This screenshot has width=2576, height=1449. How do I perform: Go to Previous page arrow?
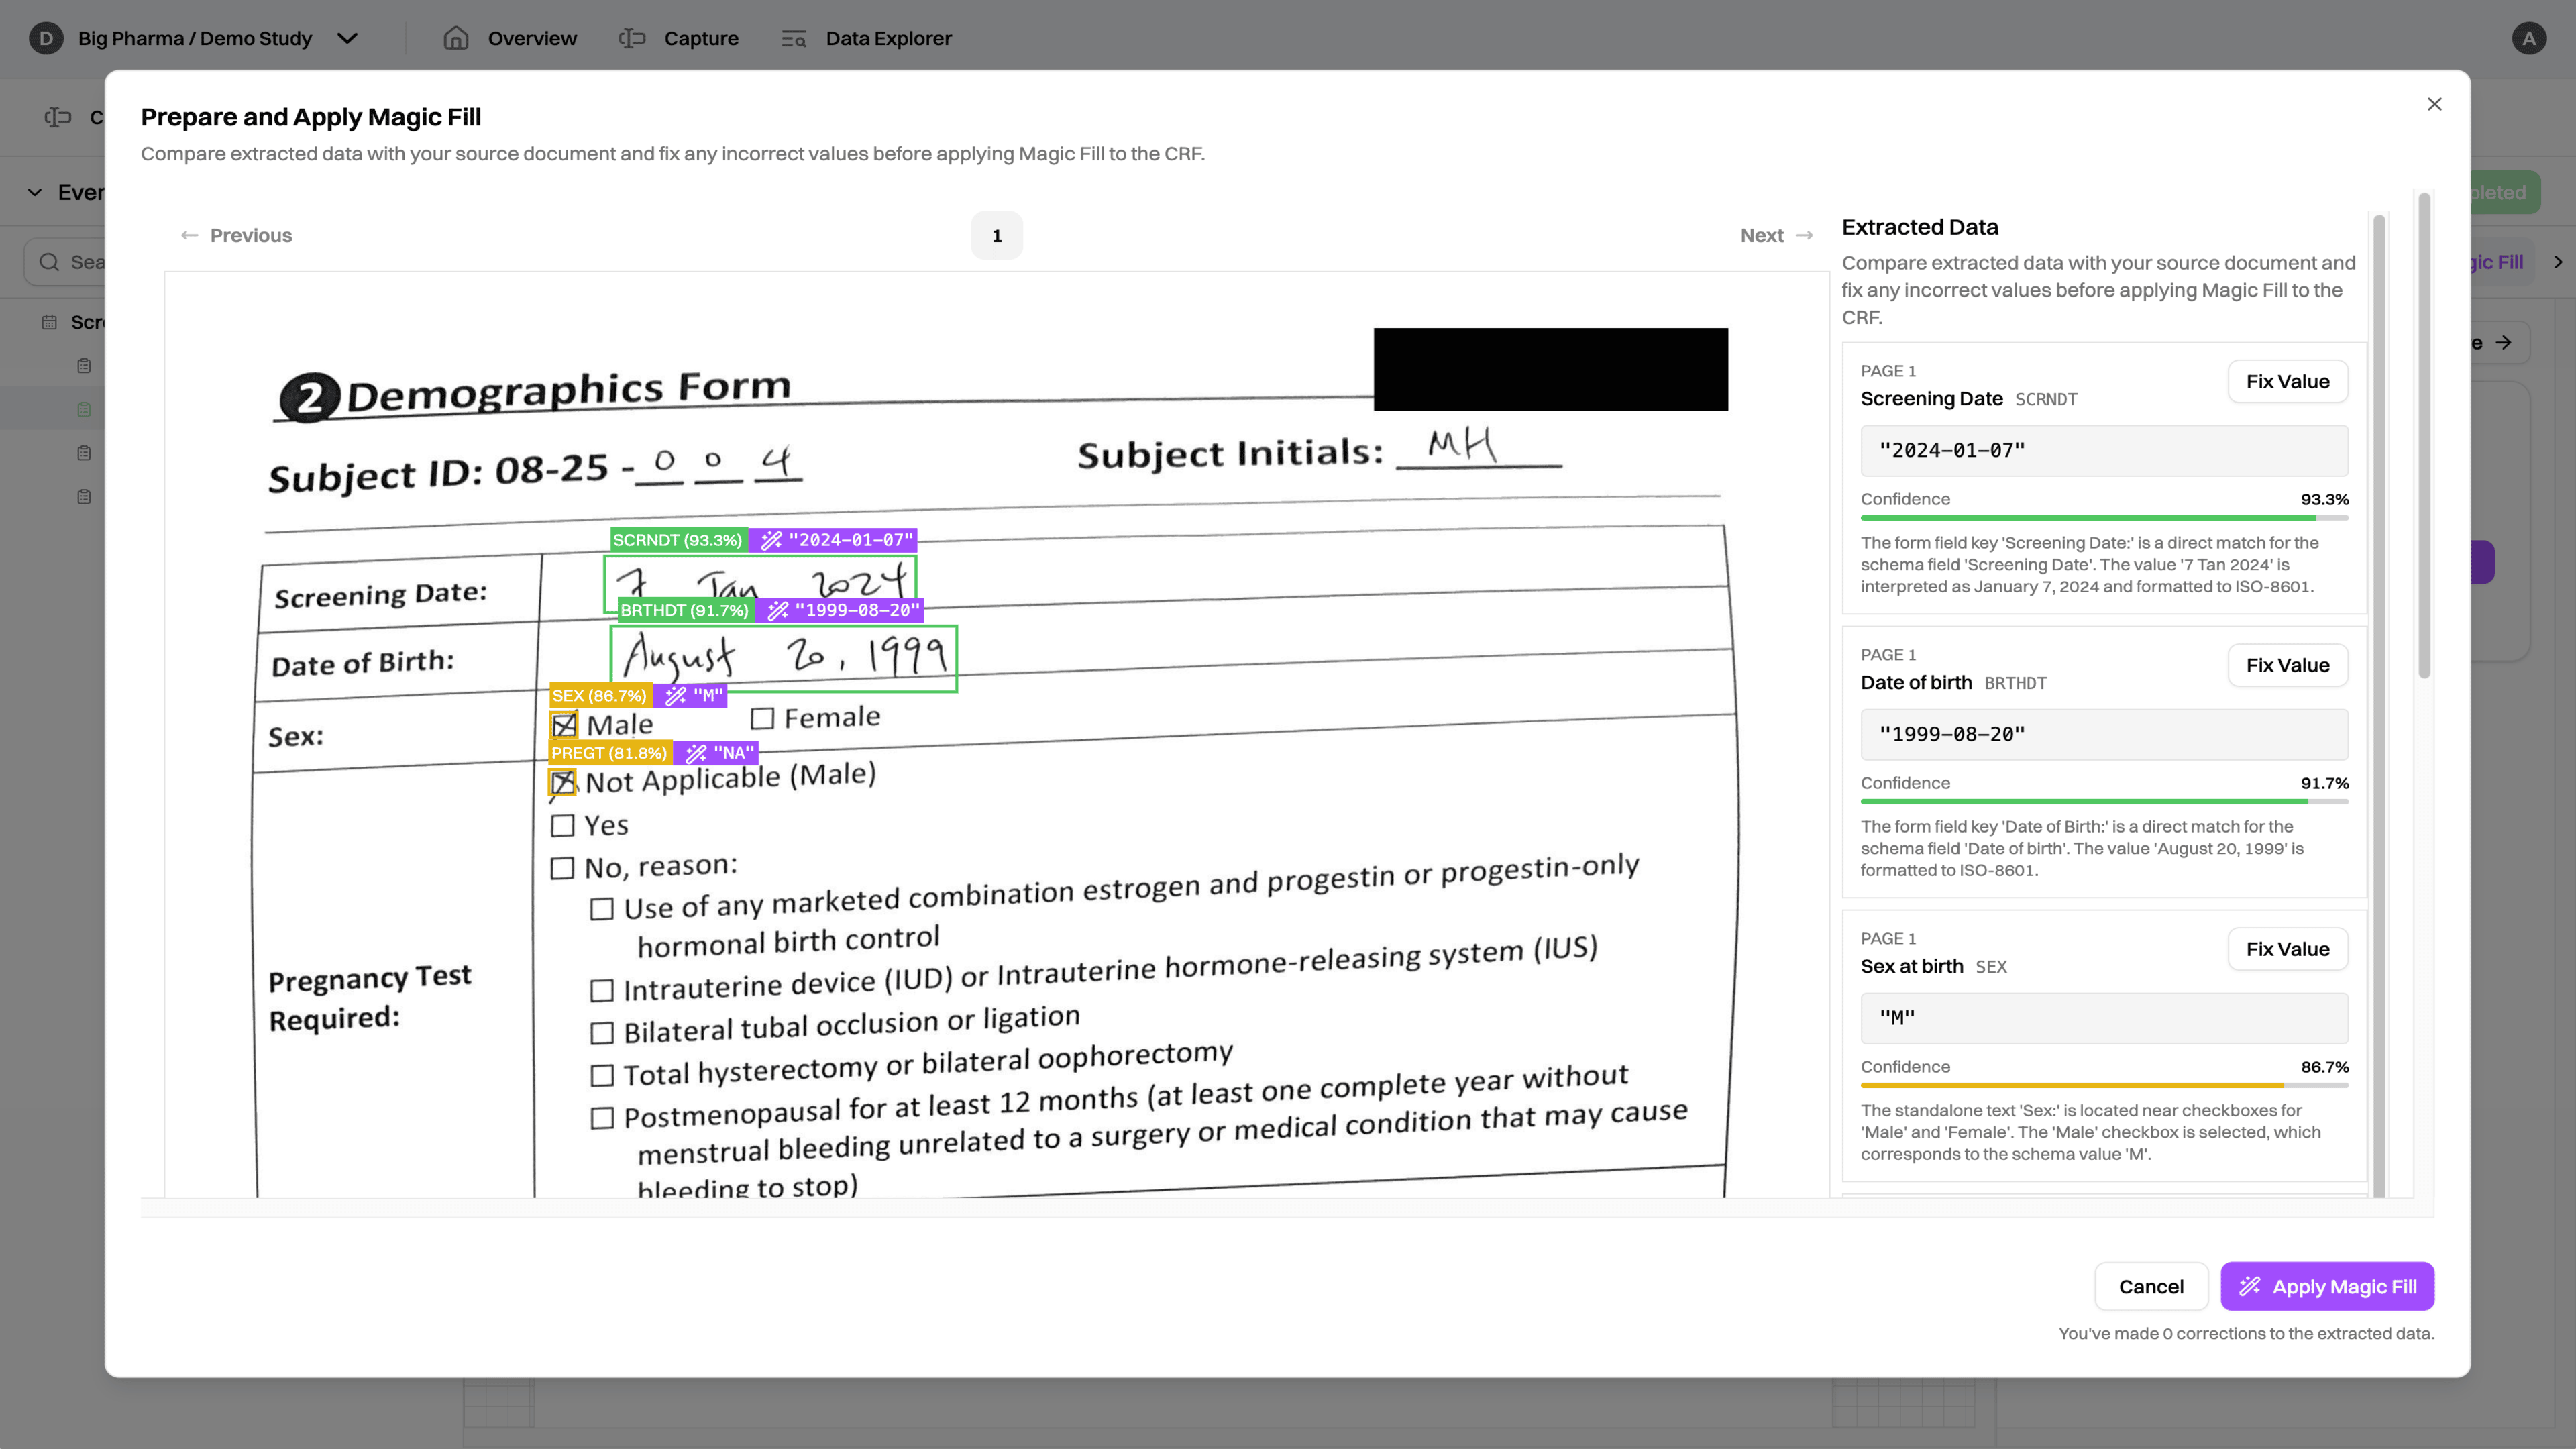189,236
